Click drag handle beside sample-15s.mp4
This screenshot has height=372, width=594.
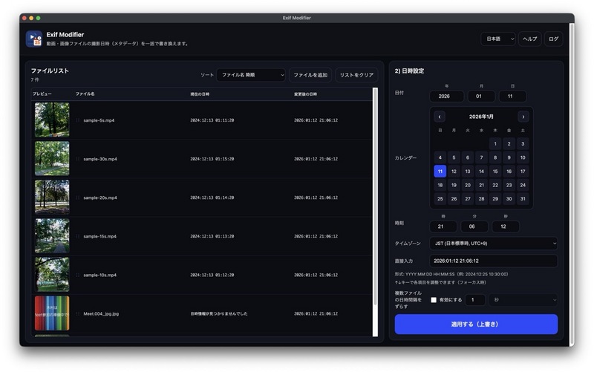tap(77, 236)
